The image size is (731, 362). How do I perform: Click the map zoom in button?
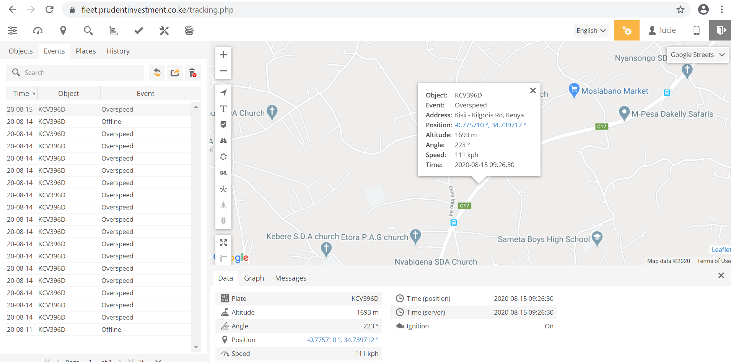click(223, 55)
